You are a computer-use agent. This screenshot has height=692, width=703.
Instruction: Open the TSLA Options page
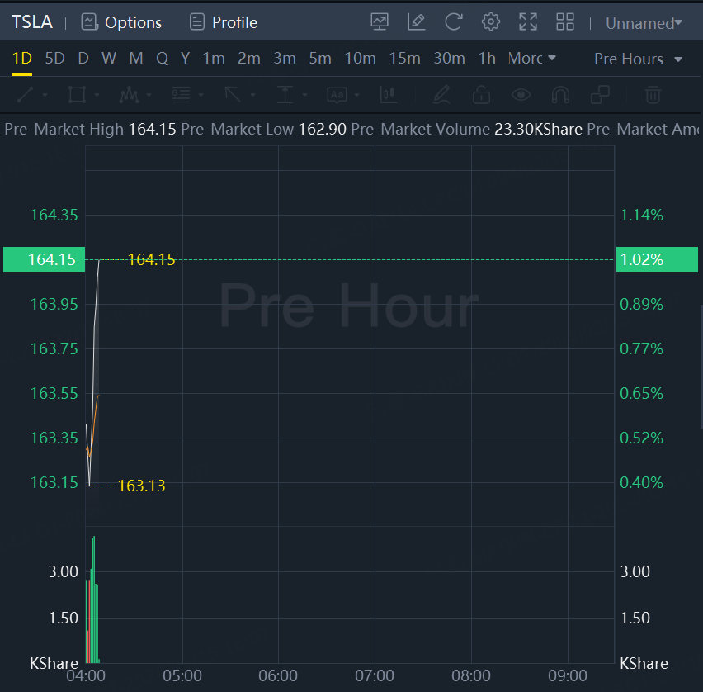point(121,22)
